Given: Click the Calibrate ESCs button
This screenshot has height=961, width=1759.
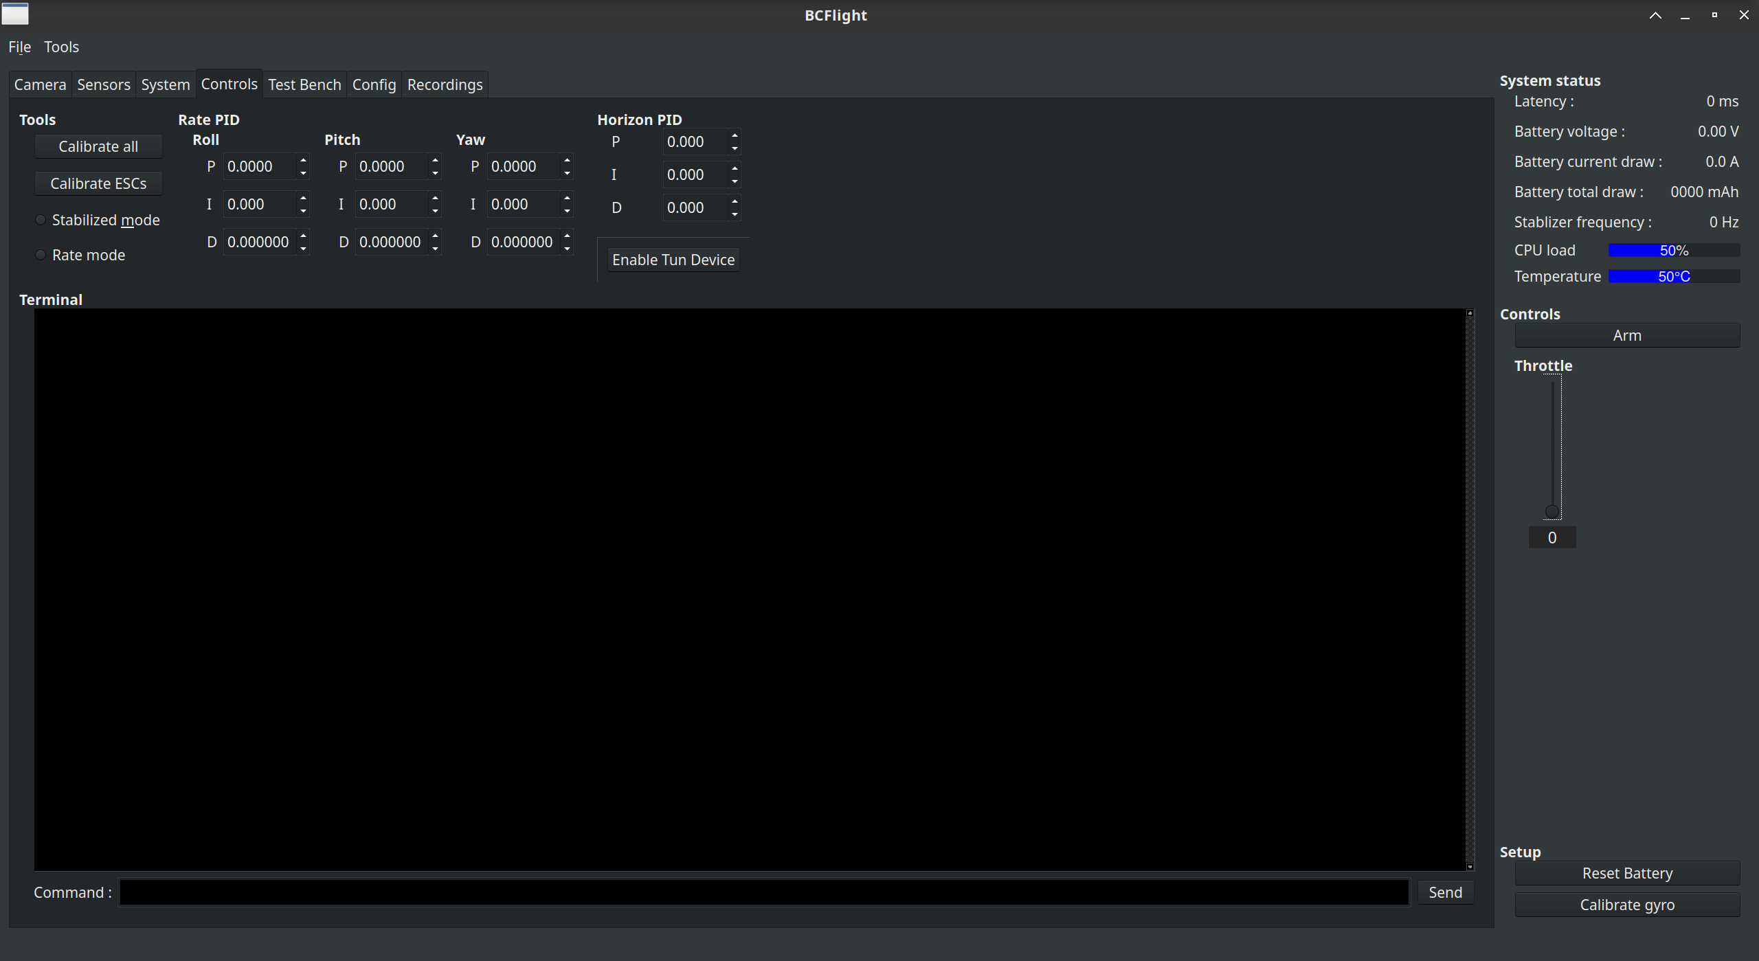Looking at the screenshot, I should coord(98,183).
